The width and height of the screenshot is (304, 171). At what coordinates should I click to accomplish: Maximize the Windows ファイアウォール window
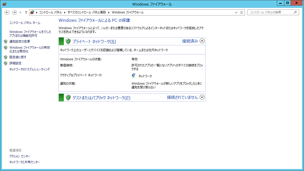[x=287, y=3]
